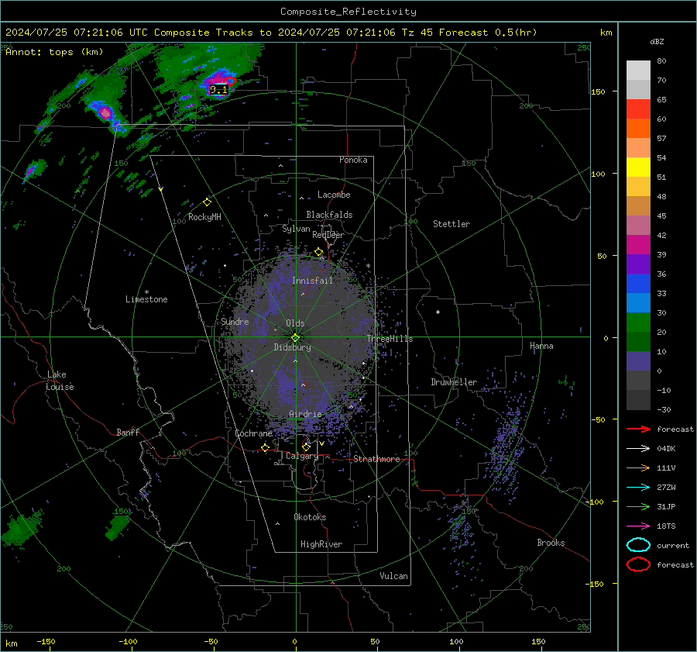Viewport: 697px width, 652px height.
Task: Select the pink 42-45 dBZ color swatch
Action: (638, 226)
